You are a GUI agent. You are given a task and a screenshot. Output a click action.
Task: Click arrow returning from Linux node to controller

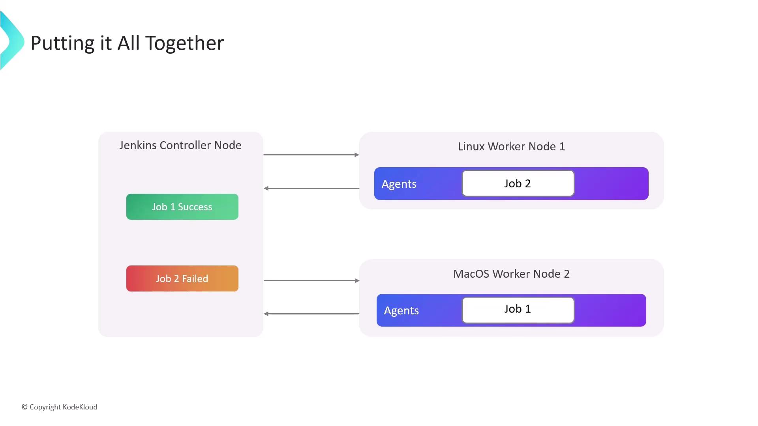click(311, 189)
